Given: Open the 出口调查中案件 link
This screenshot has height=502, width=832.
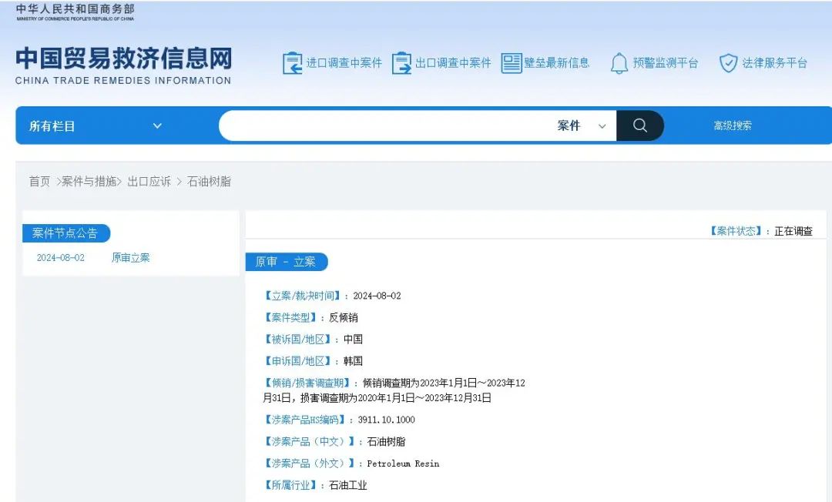Looking at the screenshot, I should point(453,63).
